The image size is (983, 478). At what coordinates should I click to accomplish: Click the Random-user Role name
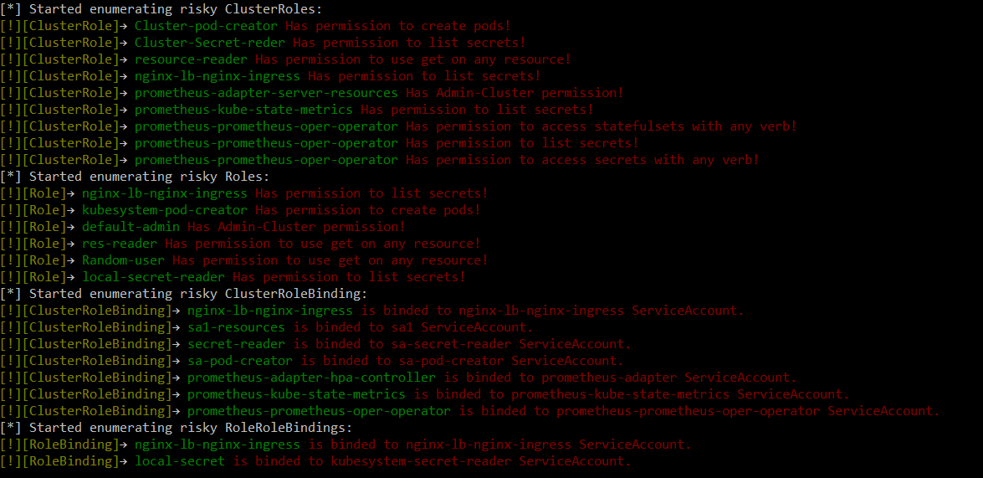(124, 260)
